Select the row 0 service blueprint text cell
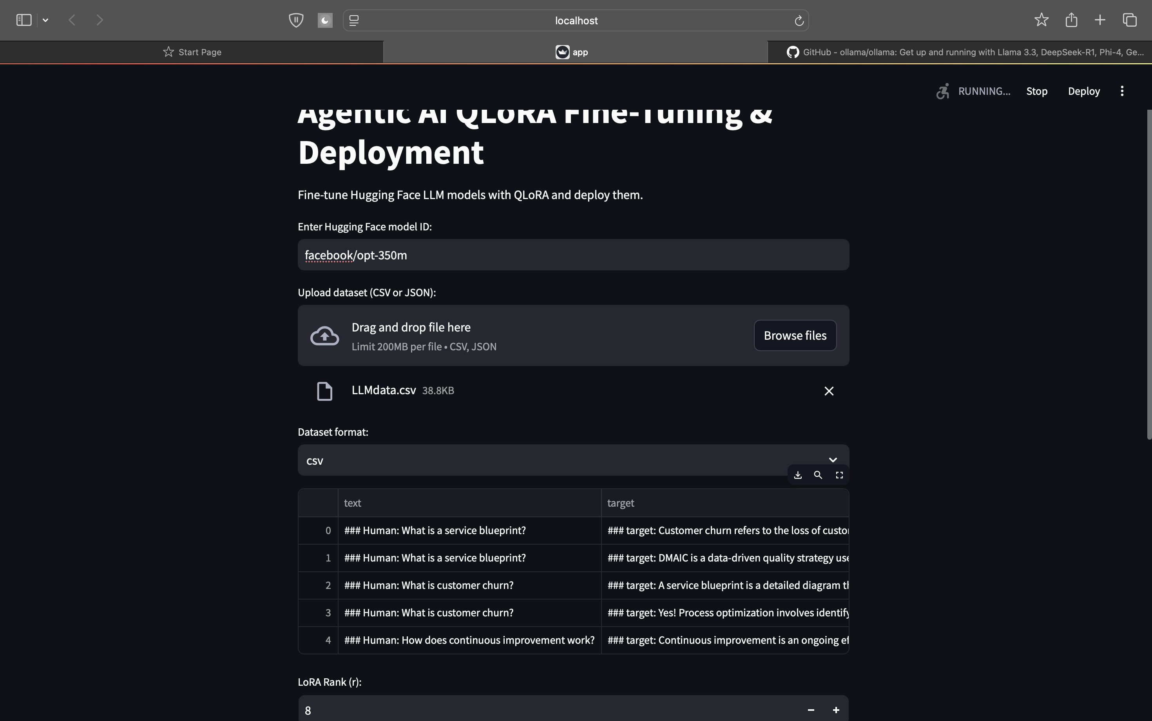This screenshot has height=721, width=1152. 470,531
